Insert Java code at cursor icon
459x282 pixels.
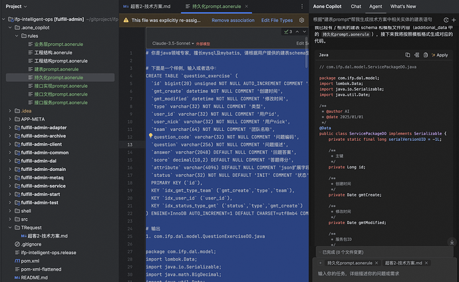pos(417,55)
